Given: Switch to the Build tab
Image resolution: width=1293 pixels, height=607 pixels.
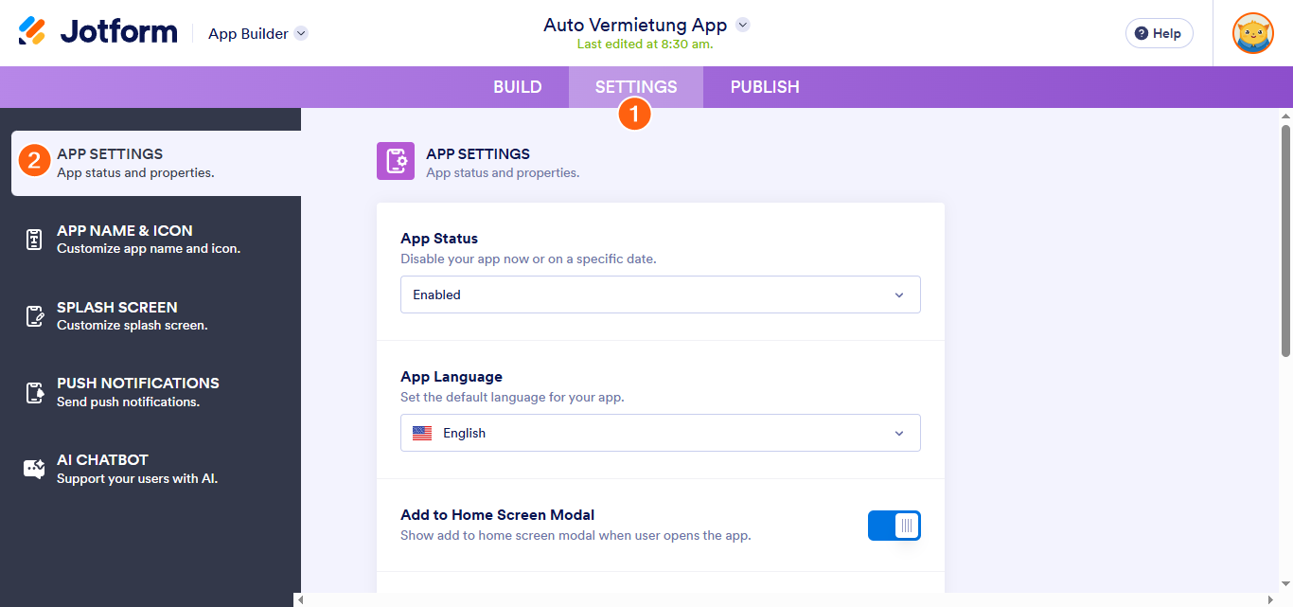Looking at the screenshot, I should click(x=517, y=87).
